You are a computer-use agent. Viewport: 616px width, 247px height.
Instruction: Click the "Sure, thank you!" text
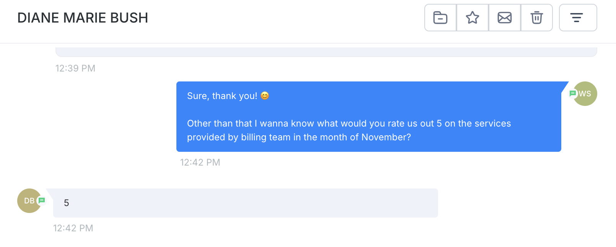222,96
